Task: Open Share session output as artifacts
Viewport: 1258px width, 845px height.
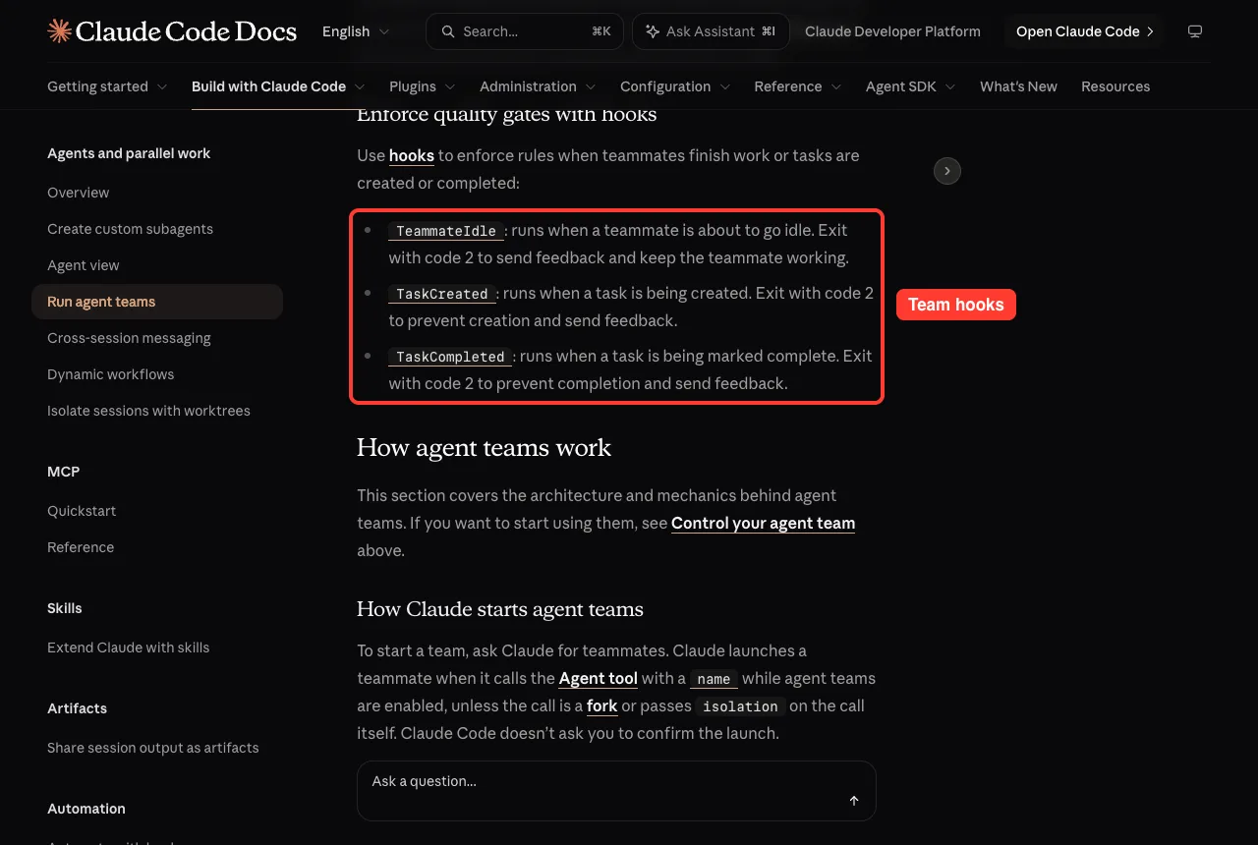Action: pos(153,748)
